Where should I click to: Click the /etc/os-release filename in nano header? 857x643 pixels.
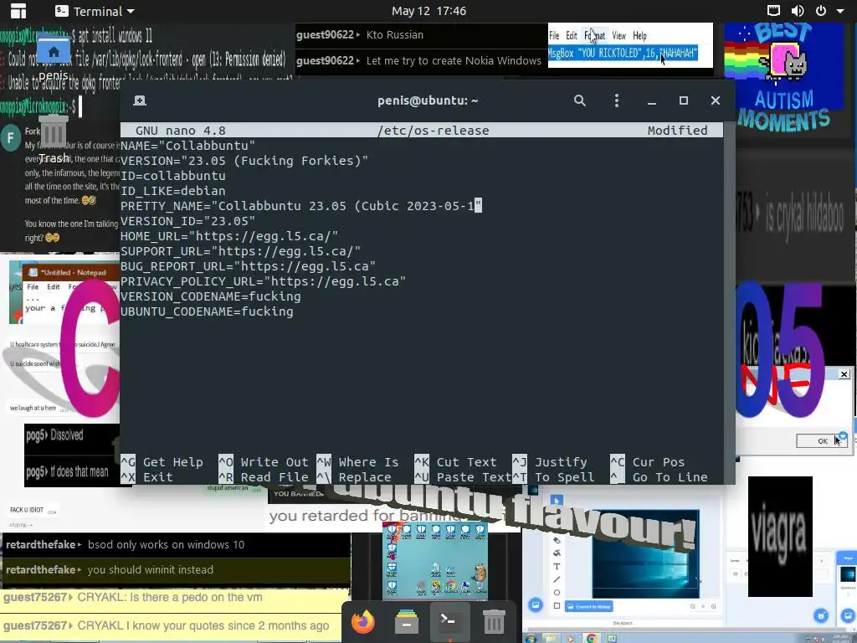433,131
